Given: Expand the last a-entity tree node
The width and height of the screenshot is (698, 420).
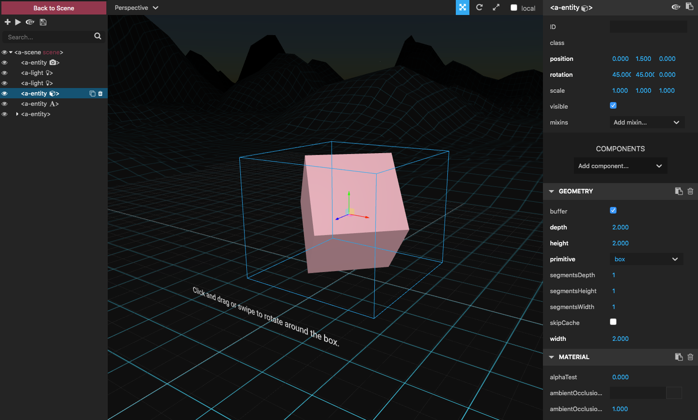Looking at the screenshot, I should (17, 114).
